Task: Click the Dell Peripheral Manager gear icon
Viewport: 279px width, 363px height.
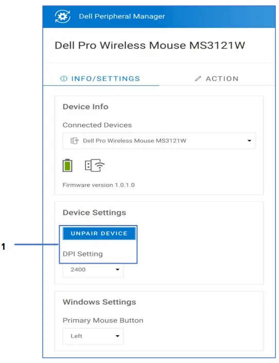Action: (62, 16)
